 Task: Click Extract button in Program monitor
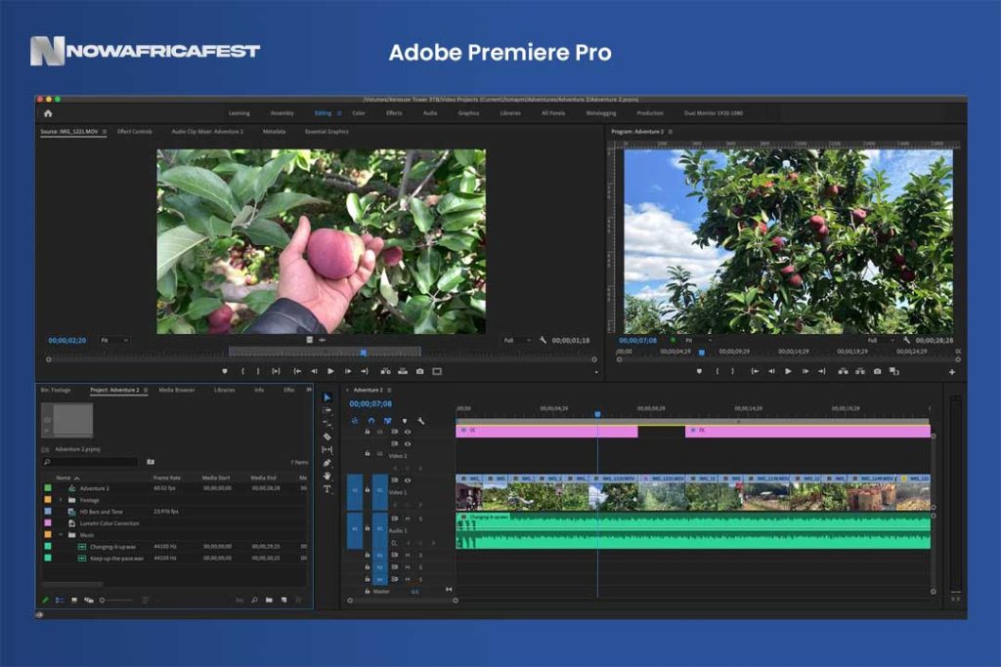(x=860, y=371)
